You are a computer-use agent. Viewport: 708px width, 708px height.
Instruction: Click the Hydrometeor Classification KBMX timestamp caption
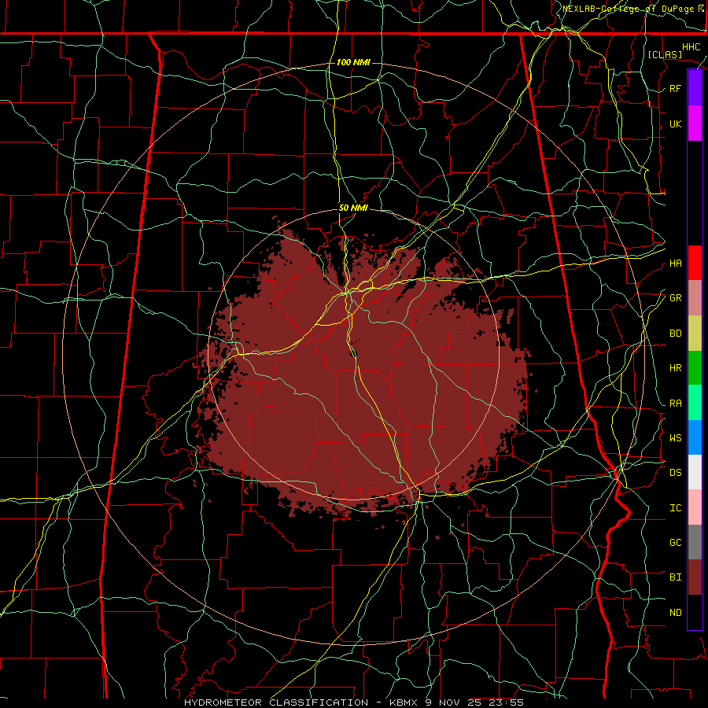(354, 702)
